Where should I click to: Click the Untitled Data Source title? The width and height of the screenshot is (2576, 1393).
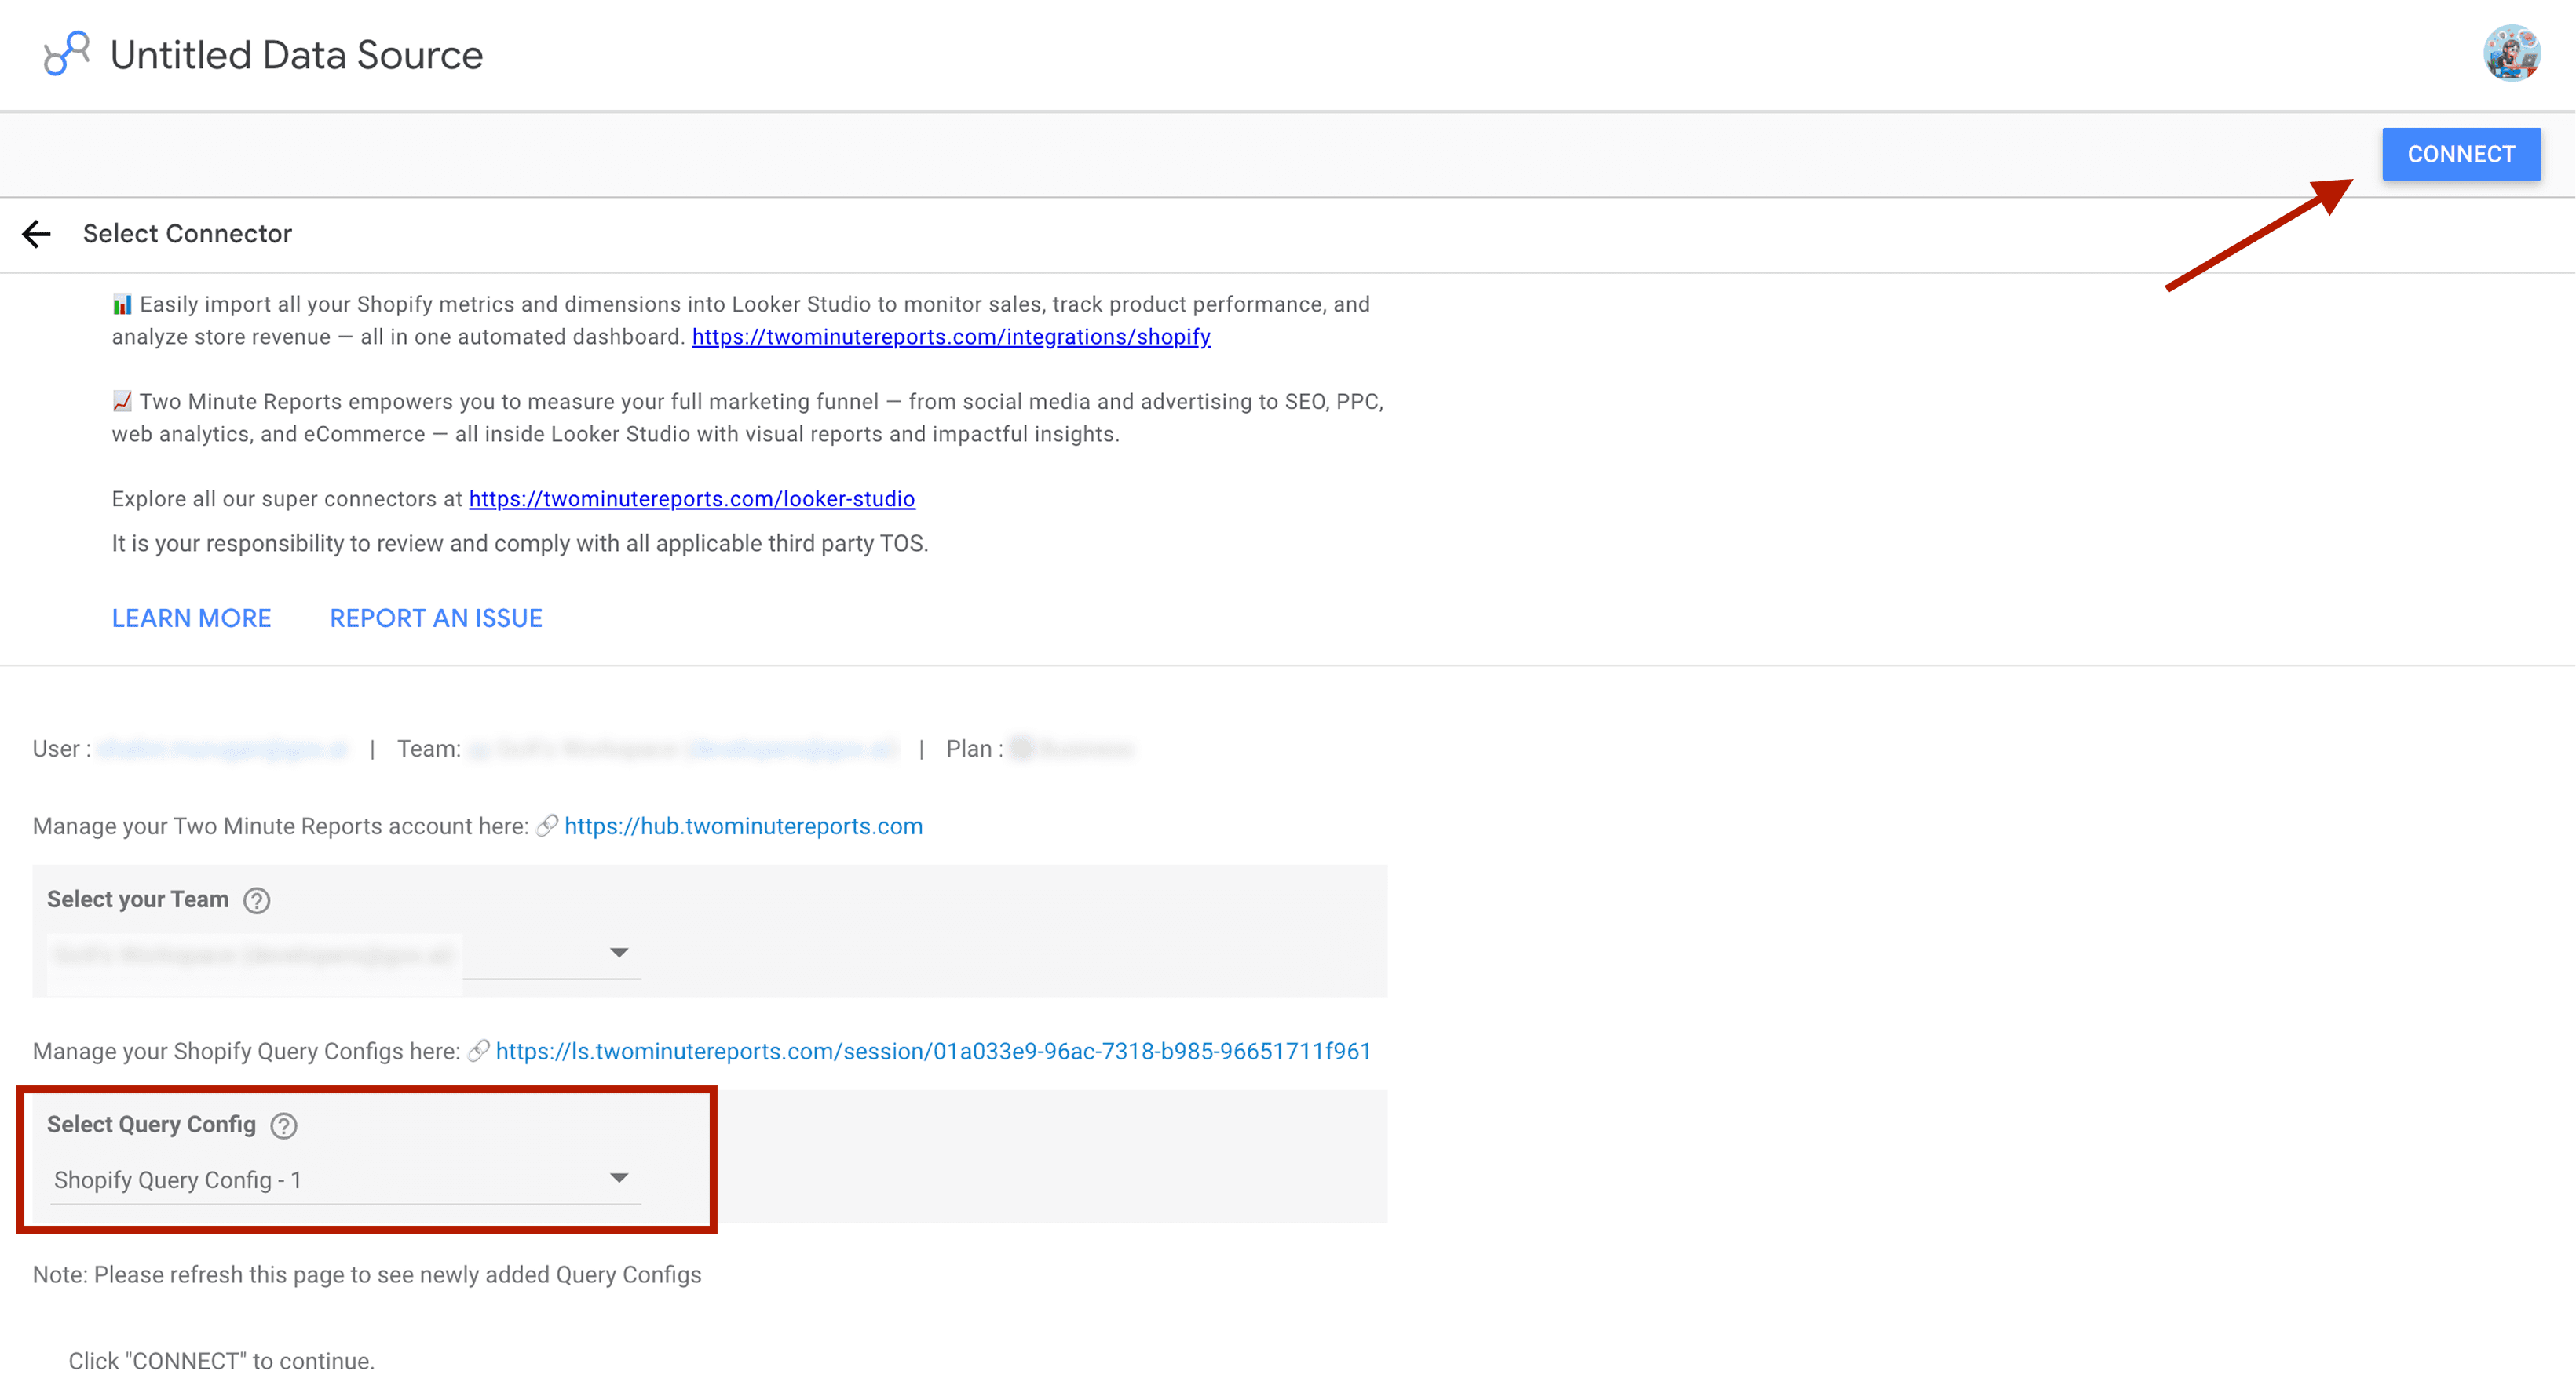coord(296,55)
